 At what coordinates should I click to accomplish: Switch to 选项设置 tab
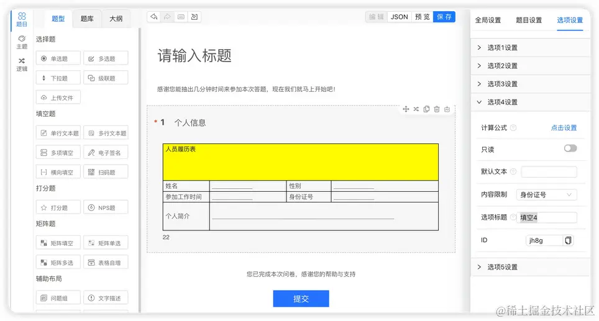(x=570, y=20)
